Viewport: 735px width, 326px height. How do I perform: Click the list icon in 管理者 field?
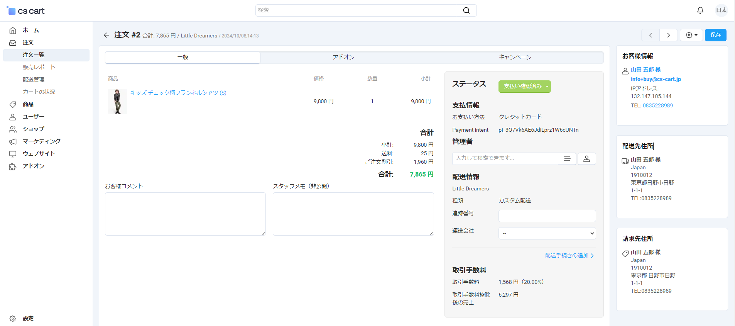coord(567,159)
